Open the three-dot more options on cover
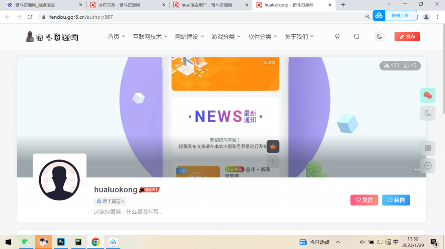Screen dimensions: 445x249 point(417,169)
